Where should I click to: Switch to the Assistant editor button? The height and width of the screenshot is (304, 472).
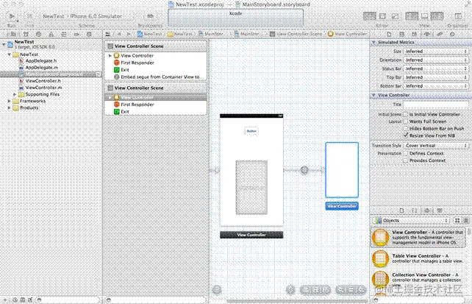coord(382,16)
